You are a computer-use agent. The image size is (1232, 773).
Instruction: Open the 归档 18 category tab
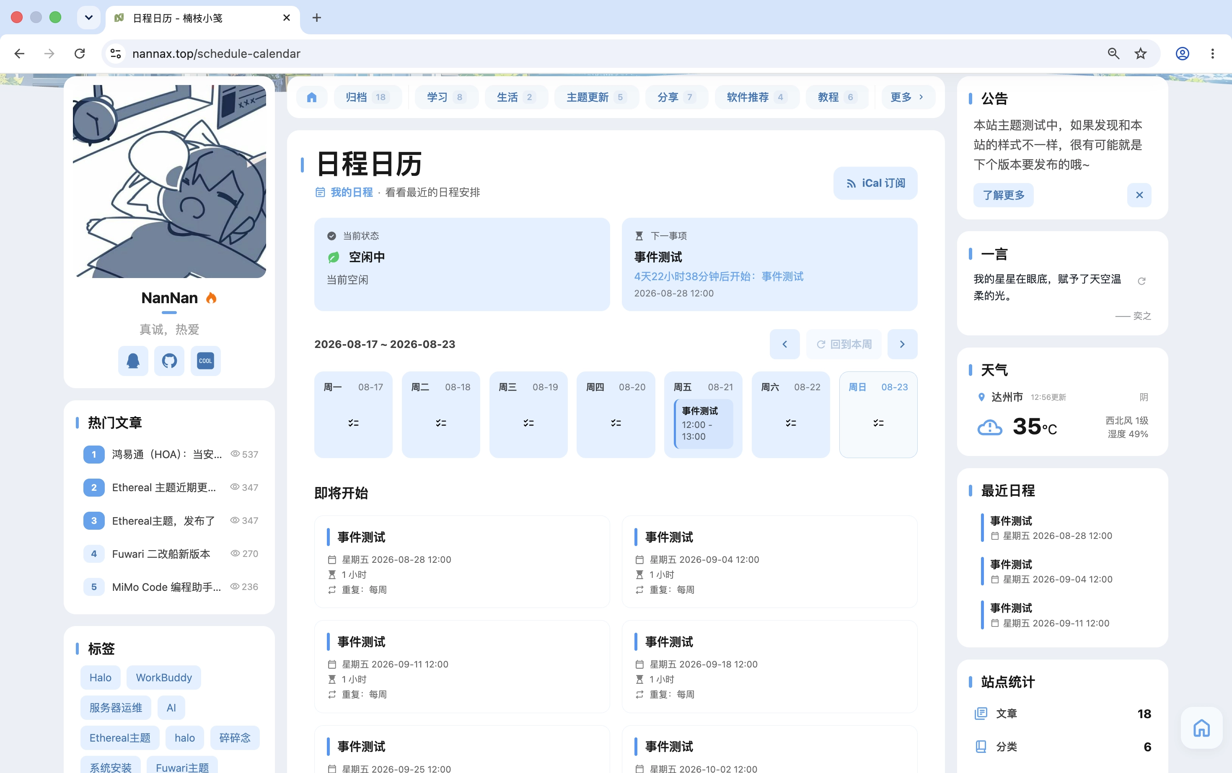click(368, 97)
